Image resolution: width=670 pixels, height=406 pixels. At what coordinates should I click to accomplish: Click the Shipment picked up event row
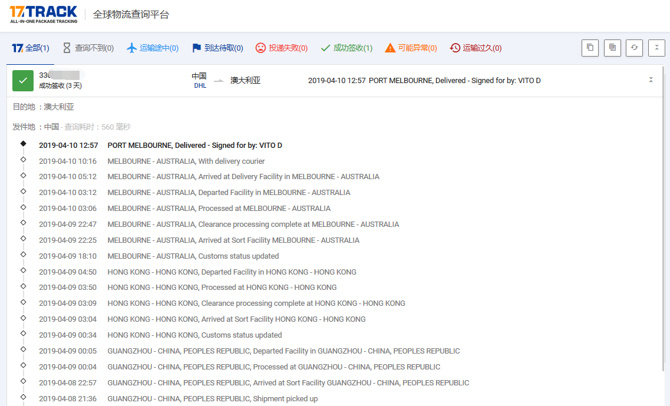click(212, 399)
